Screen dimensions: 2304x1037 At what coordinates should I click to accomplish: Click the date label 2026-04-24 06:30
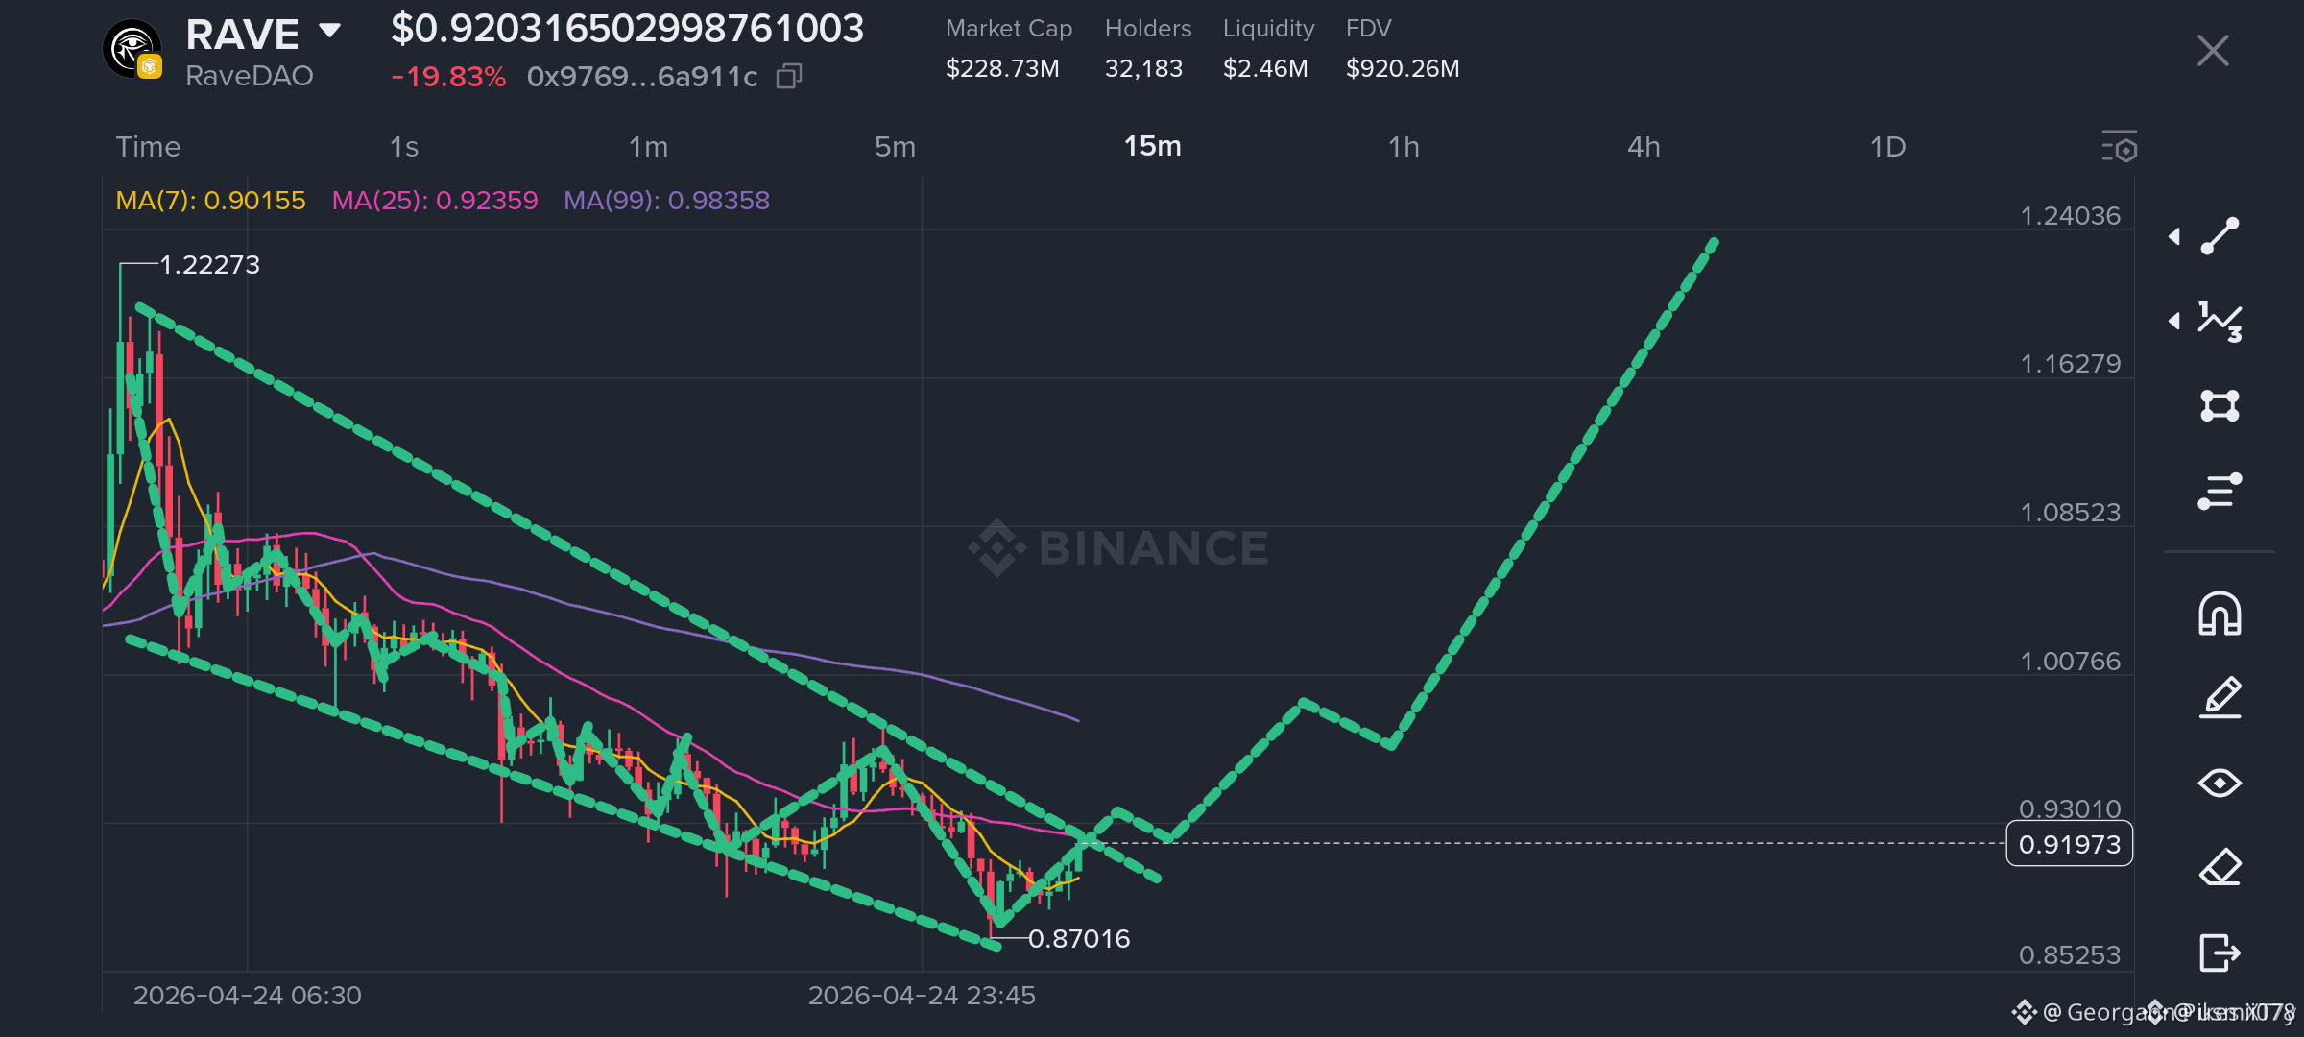(248, 996)
